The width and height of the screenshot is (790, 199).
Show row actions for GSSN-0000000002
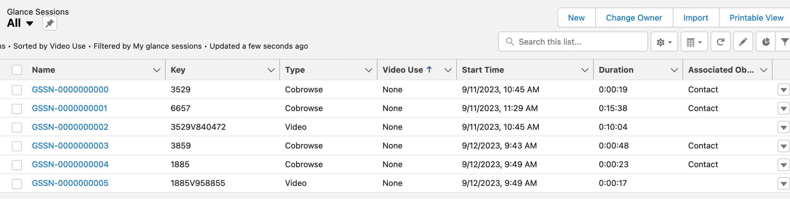click(783, 128)
